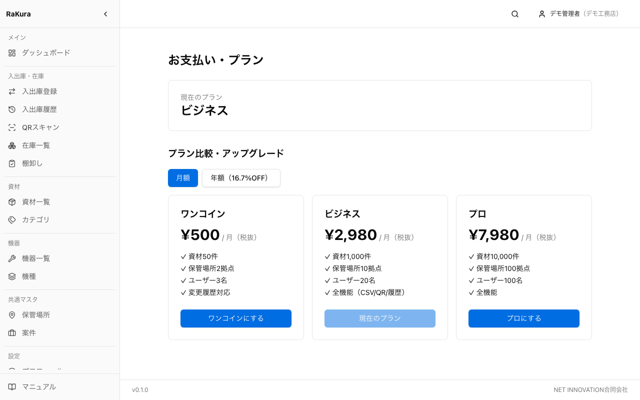This screenshot has height=400, width=640.
Task: Click the 入出庫履歴 history clock icon
Action: pos(12,109)
